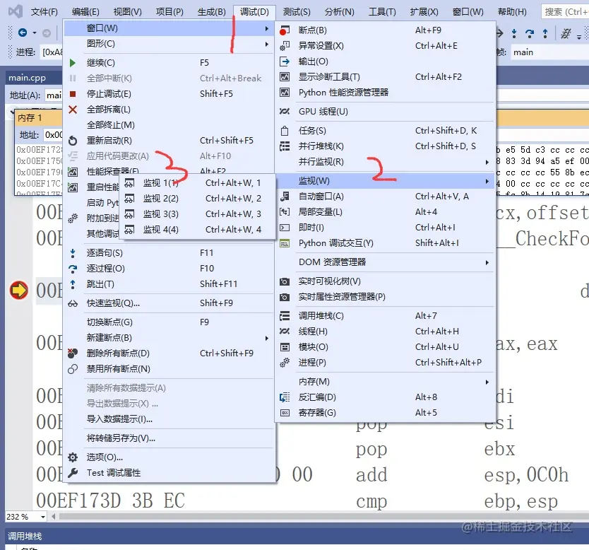Image resolution: width=589 pixels, height=550 pixels.
Task: Click the Detach All (全部拆离) red X icon
Action: (73, 110)
